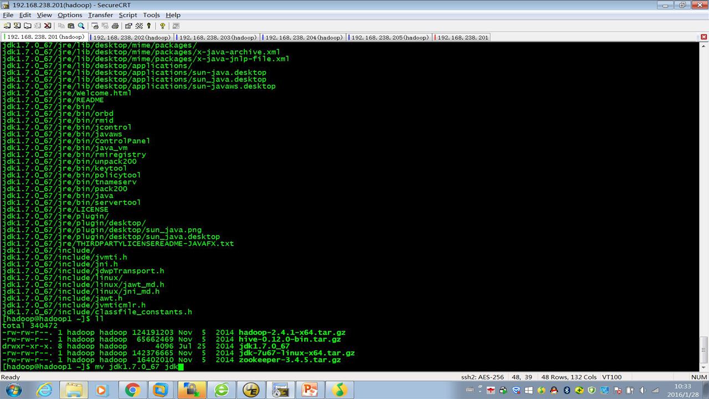Open the Windows Start button
709x399 pixels.
(x=14, y=390)
